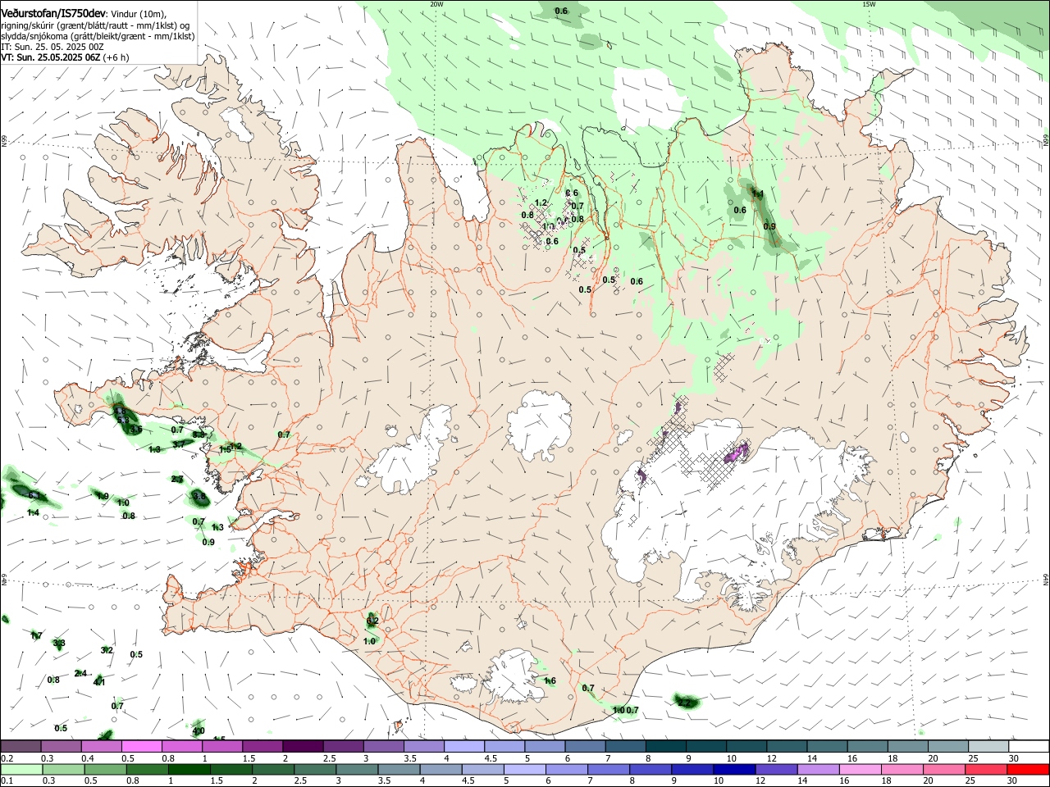The image size is (1050, 787).
Task: Pick the white swatch at 30 in upper scale
Action: click(1029, 746)
